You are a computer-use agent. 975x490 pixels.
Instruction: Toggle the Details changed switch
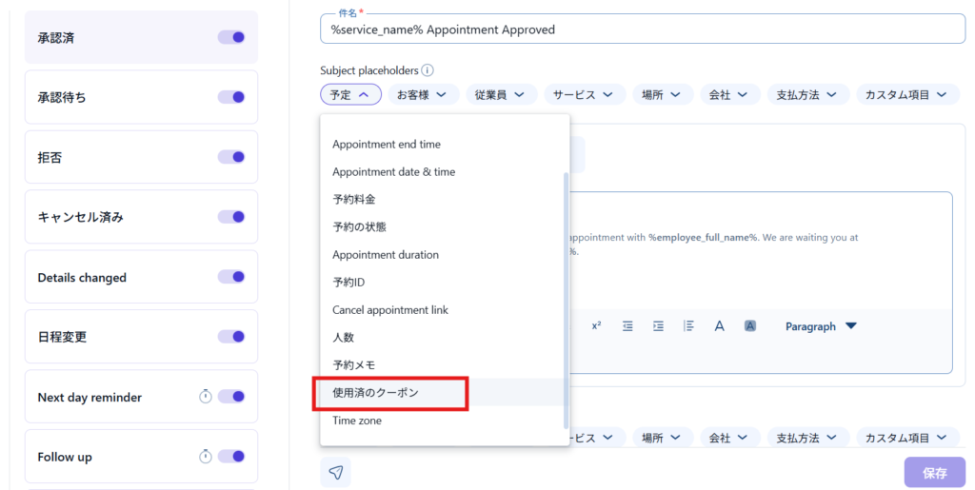(x=231, y=277)
